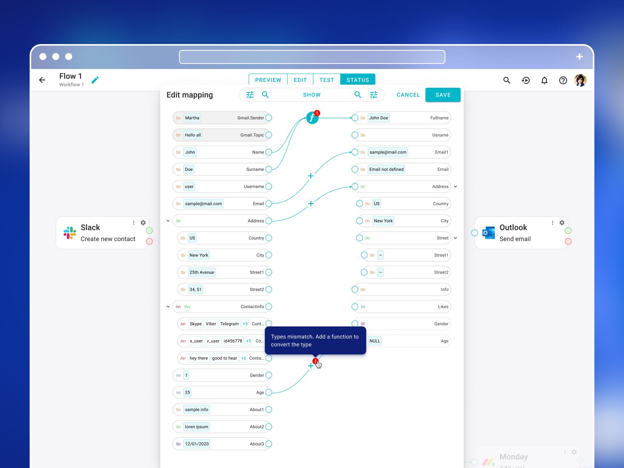Toggle the connector circle beside Email not defined
This screenshot has height=468, width=624.
pyautogui.click(x=355, y=169)
